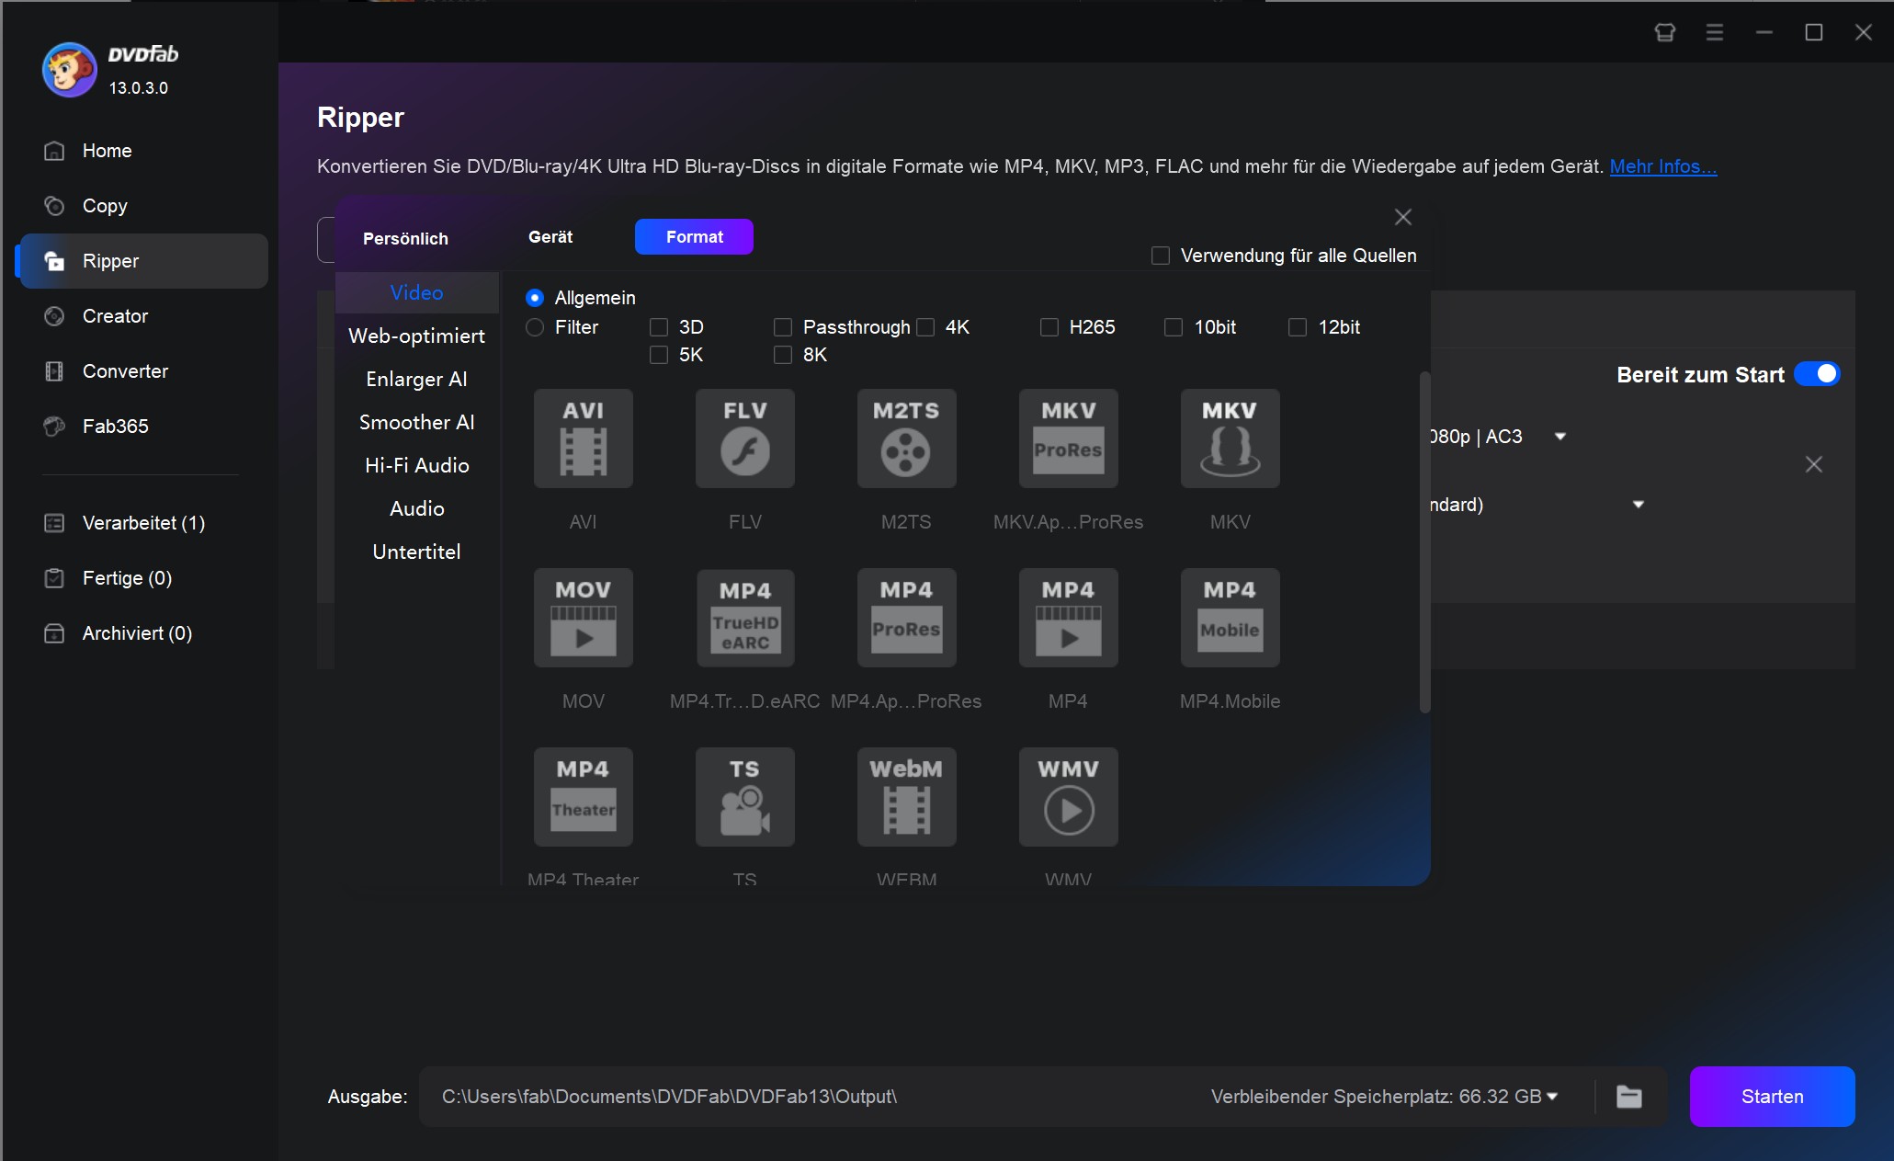Switch to the Gerät tab
Screen dimensions: 1894x1161
(550, 237)
